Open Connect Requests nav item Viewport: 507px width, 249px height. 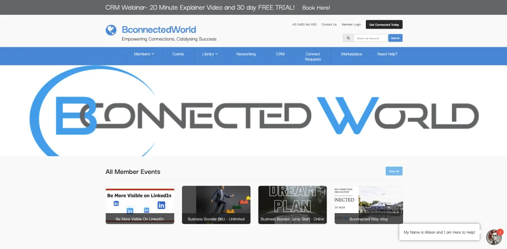(x=313, y=57)
